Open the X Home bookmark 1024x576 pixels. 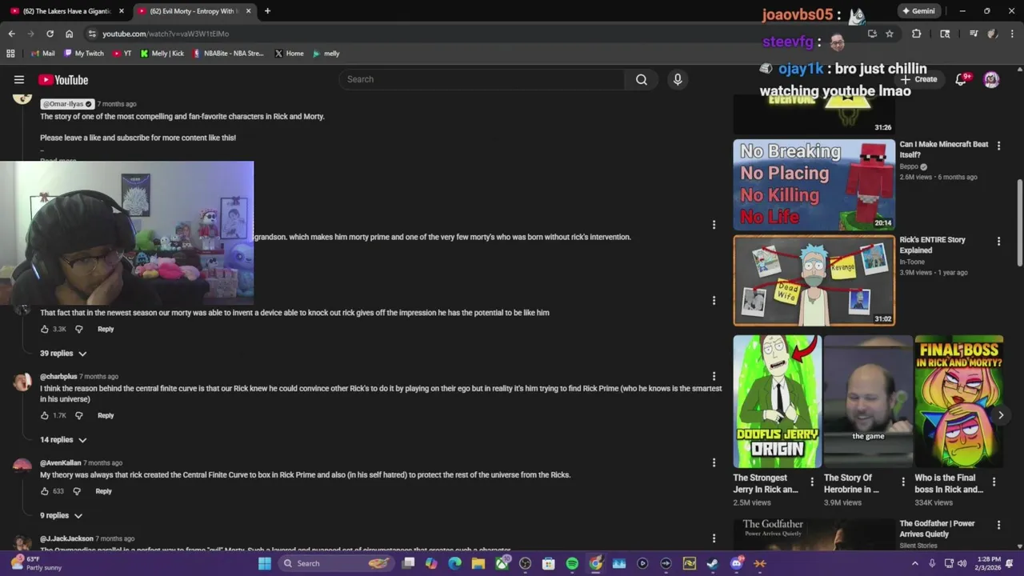[x=289, y=54]
